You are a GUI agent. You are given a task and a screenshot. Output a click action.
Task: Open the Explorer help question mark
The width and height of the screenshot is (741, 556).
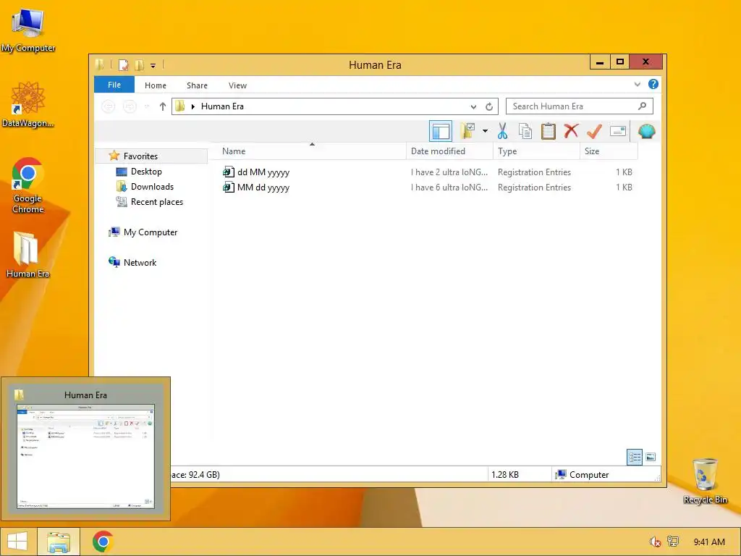pyautogui.click(x=653, y=84)
